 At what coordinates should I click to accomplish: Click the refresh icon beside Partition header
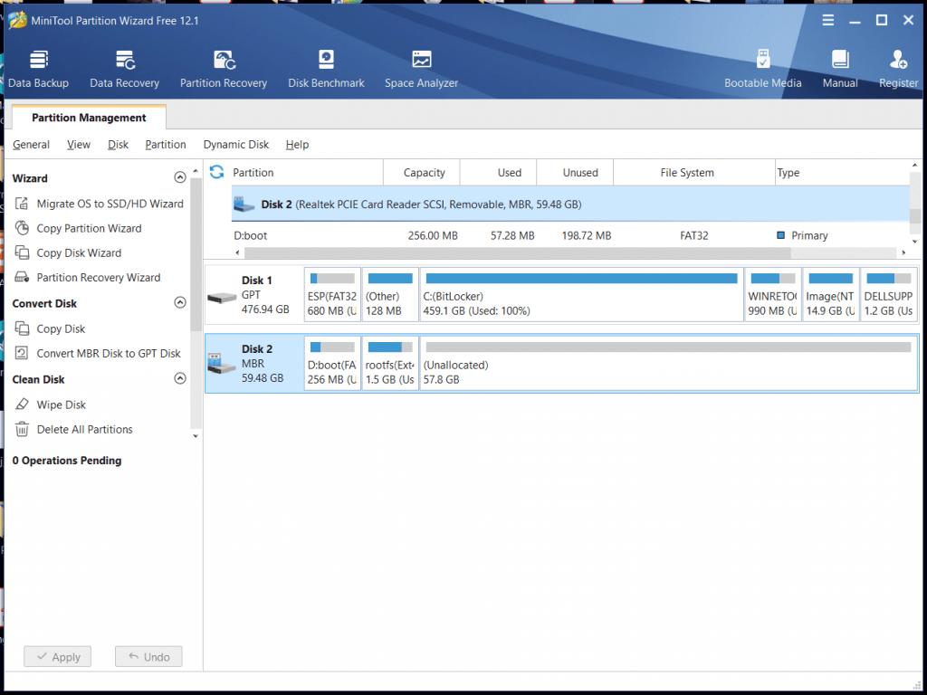[x=217, y=172]
